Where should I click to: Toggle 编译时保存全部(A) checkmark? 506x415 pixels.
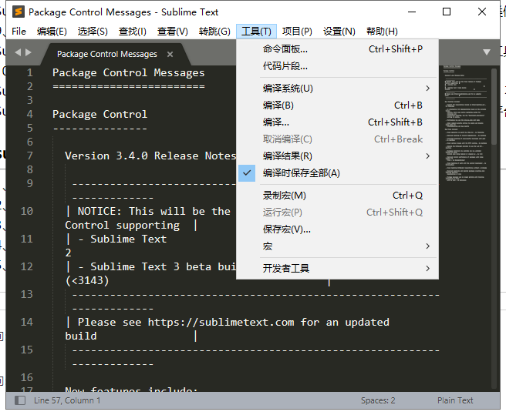tap(247, 173)
